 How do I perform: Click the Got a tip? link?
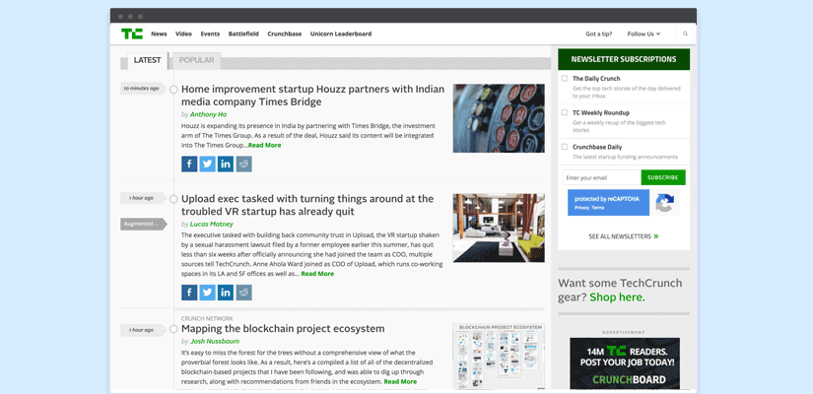[599, 33]
